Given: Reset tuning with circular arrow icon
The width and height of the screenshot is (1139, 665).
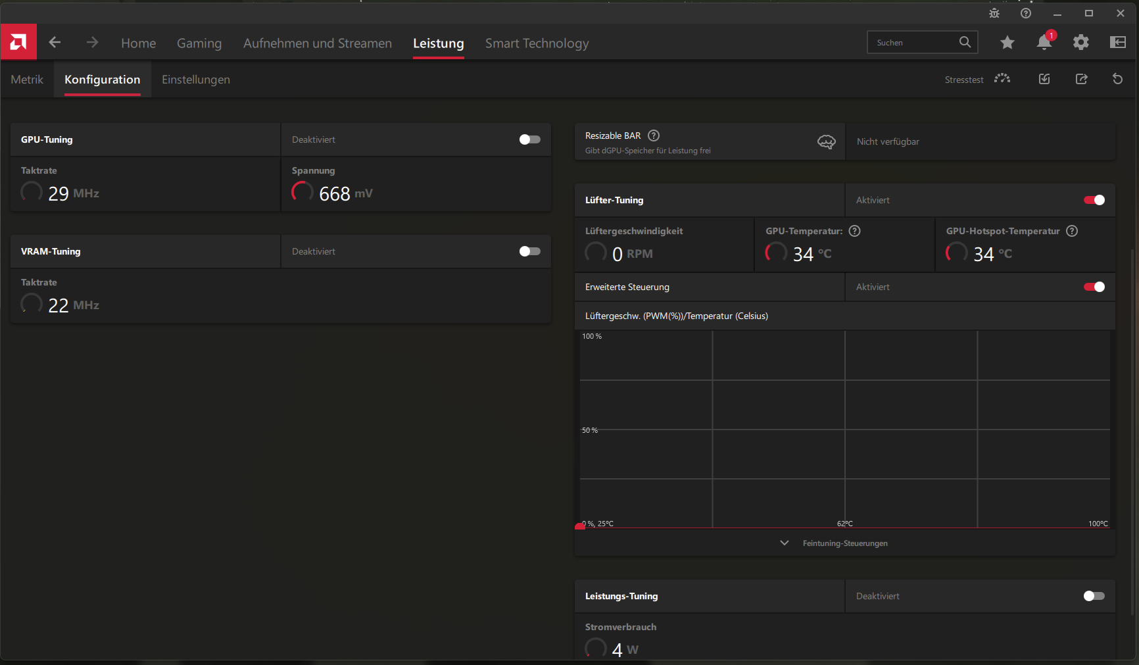Looking at the screenshot, I should click(1118, 79).
